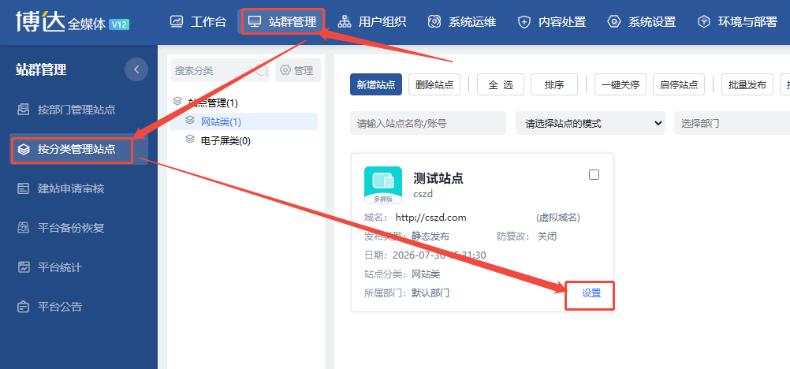Open the 系统运维 top menu

462,21
